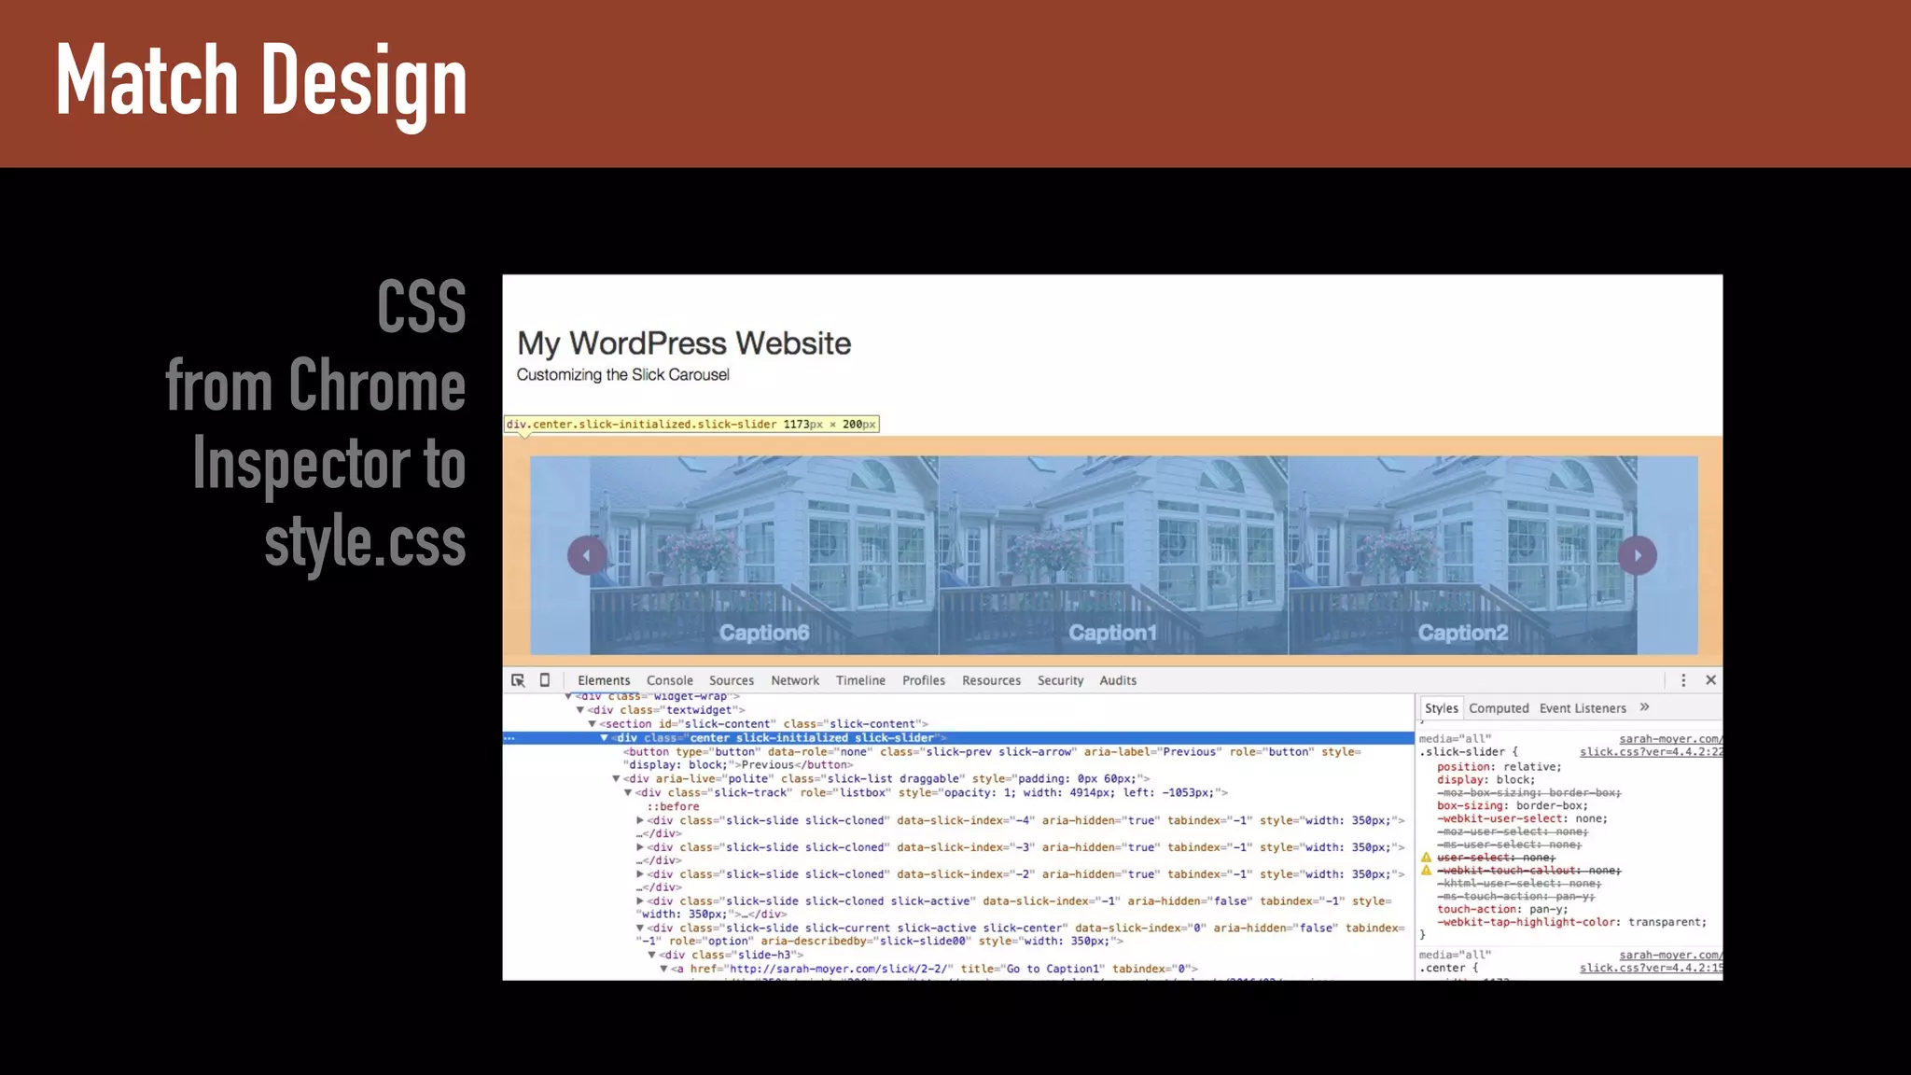
Task: Click warning icon beside -webkit-touch-callout property
Action: [1426, 870]
